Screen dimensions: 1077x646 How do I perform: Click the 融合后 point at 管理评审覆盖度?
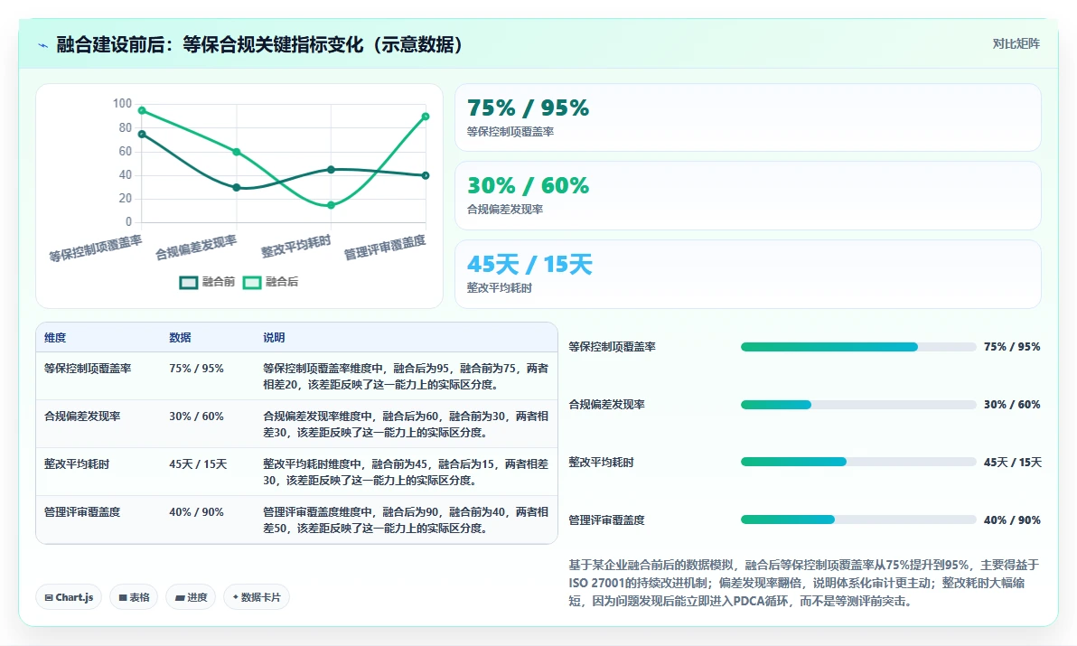point(426,116)
